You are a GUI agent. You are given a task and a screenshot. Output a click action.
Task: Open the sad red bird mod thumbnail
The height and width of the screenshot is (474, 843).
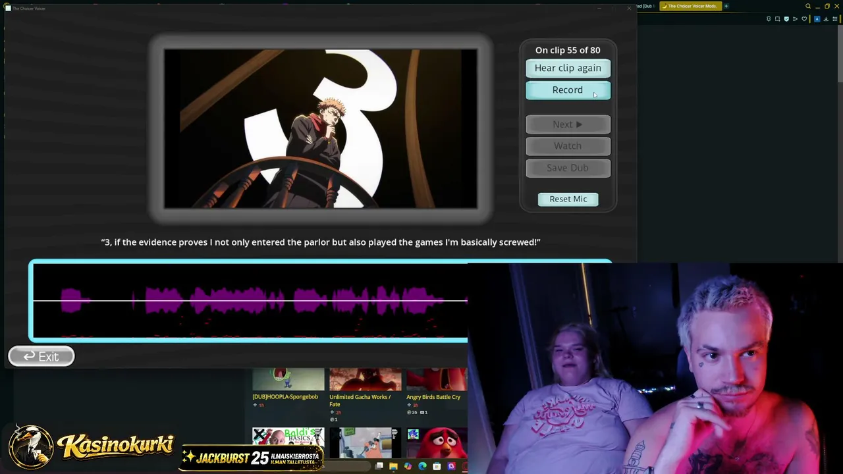pyautogui.click(x=437, y=443)
